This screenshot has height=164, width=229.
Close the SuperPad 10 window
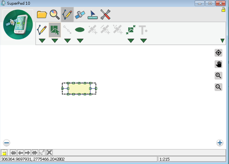[220, 3]
